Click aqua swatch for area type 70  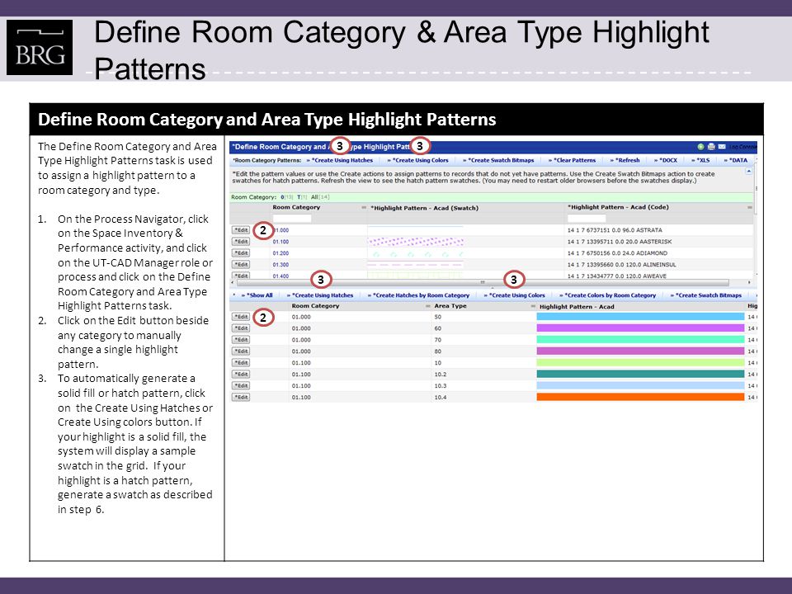(x=640, y=340)
